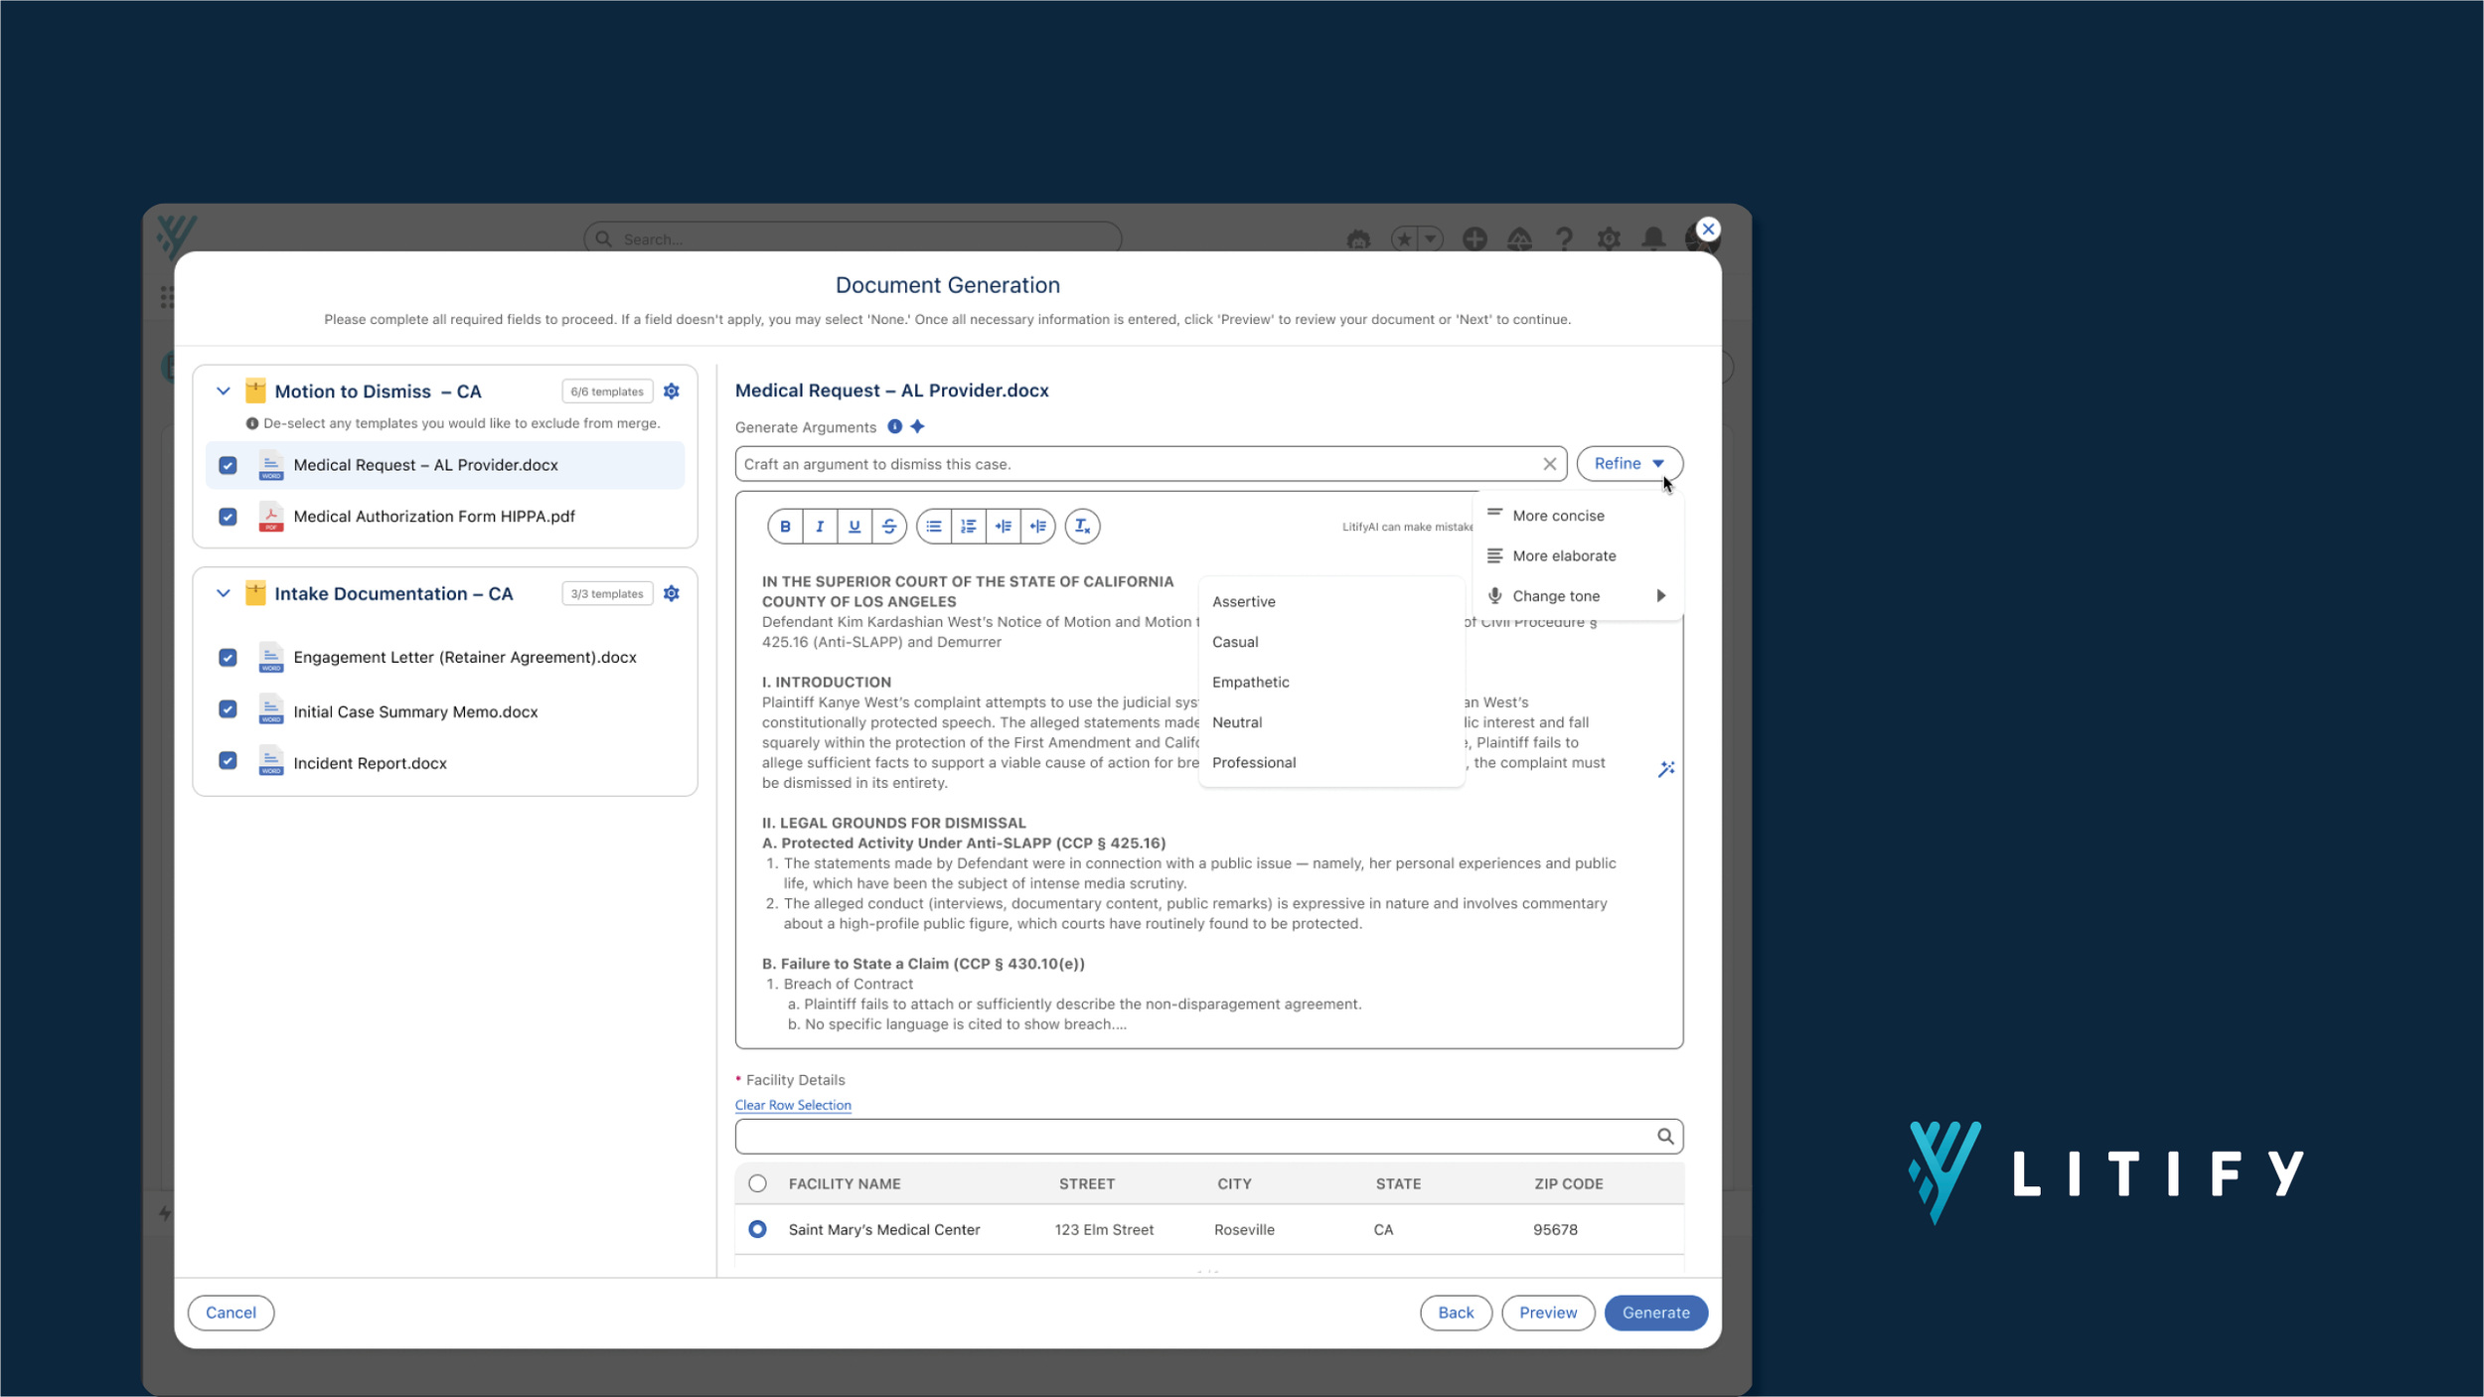Toggle bold formatting in the editor
This screenshot has height=1397, width=2484.
(785, 527)
